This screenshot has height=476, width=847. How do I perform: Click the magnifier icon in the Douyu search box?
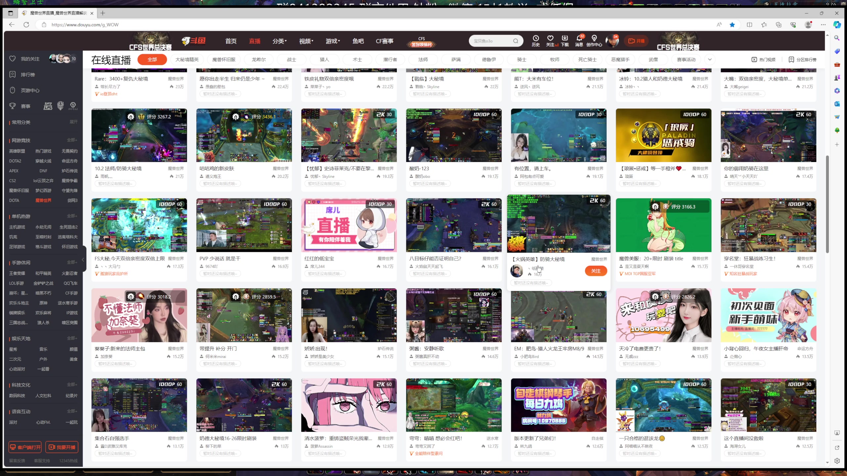(x=515, y=41)
